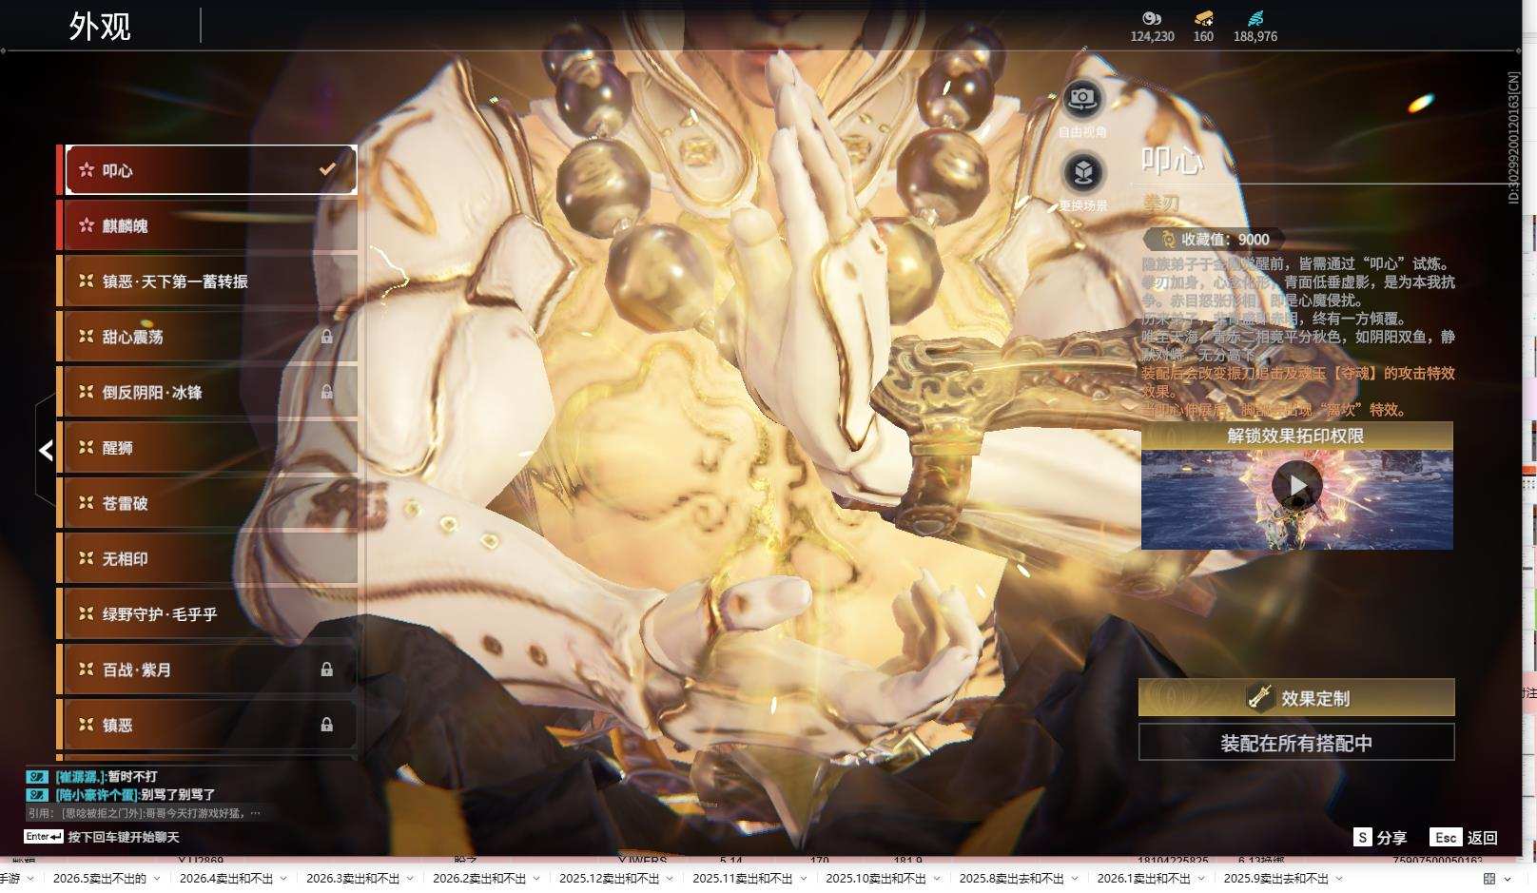Select the 绿野守护·毛乎乎 skin entry
Screen dimensions: 1537x893
pyautogui.click(x=207, y=613)
